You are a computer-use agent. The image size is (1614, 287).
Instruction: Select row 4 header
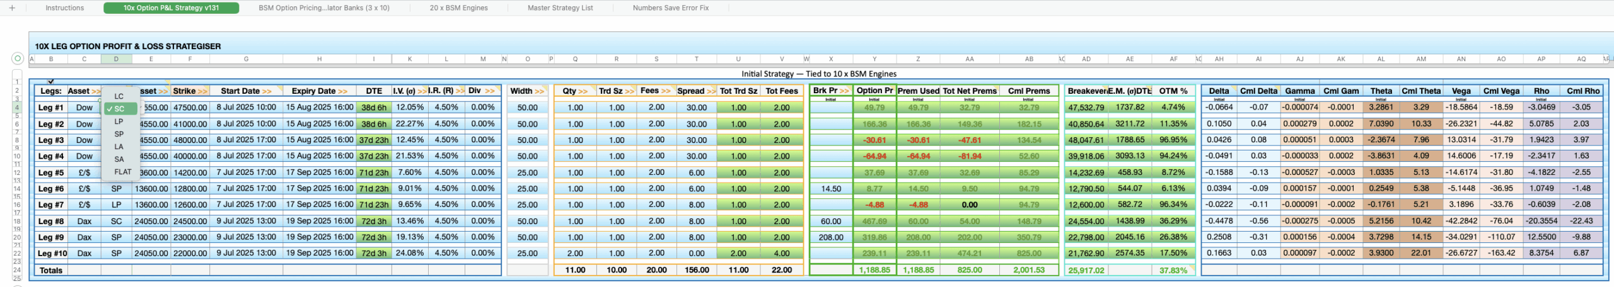pos(18,108)
